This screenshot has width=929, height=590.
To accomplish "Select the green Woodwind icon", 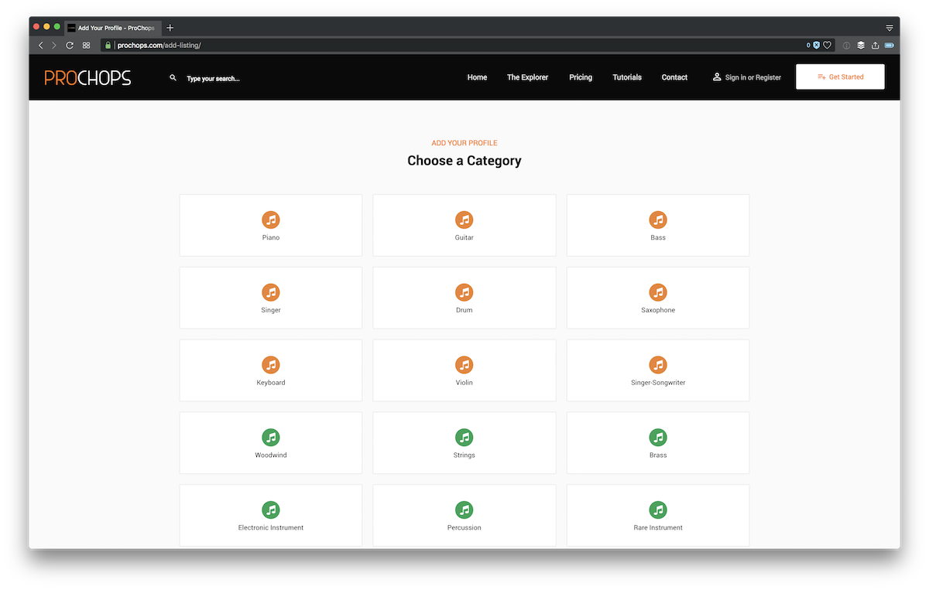I will [270, 437].
